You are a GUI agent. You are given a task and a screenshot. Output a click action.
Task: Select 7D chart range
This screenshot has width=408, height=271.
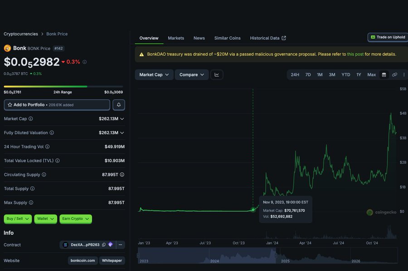pyautogui.click(x=308, y=75)
